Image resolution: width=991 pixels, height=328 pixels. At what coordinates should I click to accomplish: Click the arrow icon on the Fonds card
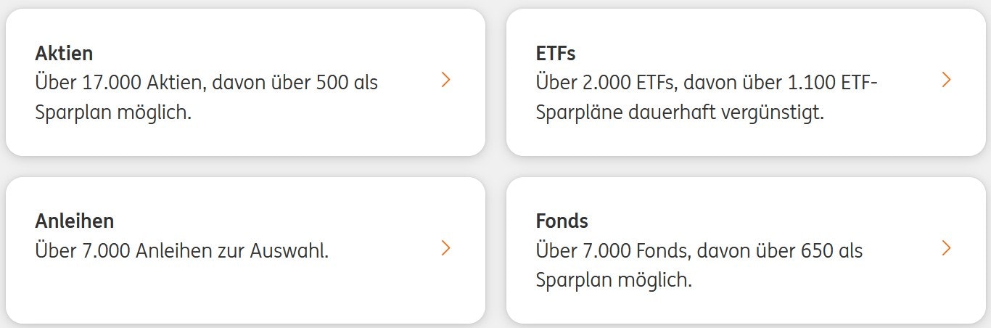[945, 248]
